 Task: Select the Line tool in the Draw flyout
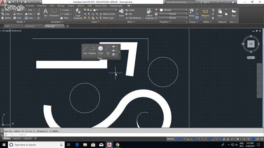[85, 50]
